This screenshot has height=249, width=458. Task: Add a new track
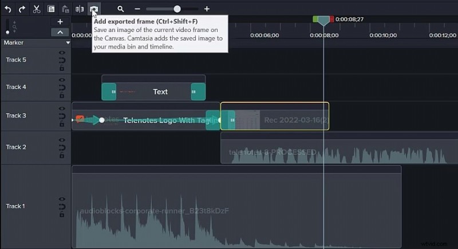point(60,22)
